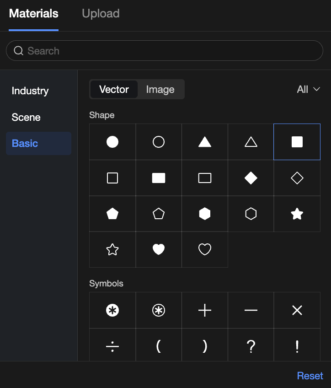Switch to Image materials
This screenshot has width=331, height=388.
pyautogui.click(x=160, y=89)
